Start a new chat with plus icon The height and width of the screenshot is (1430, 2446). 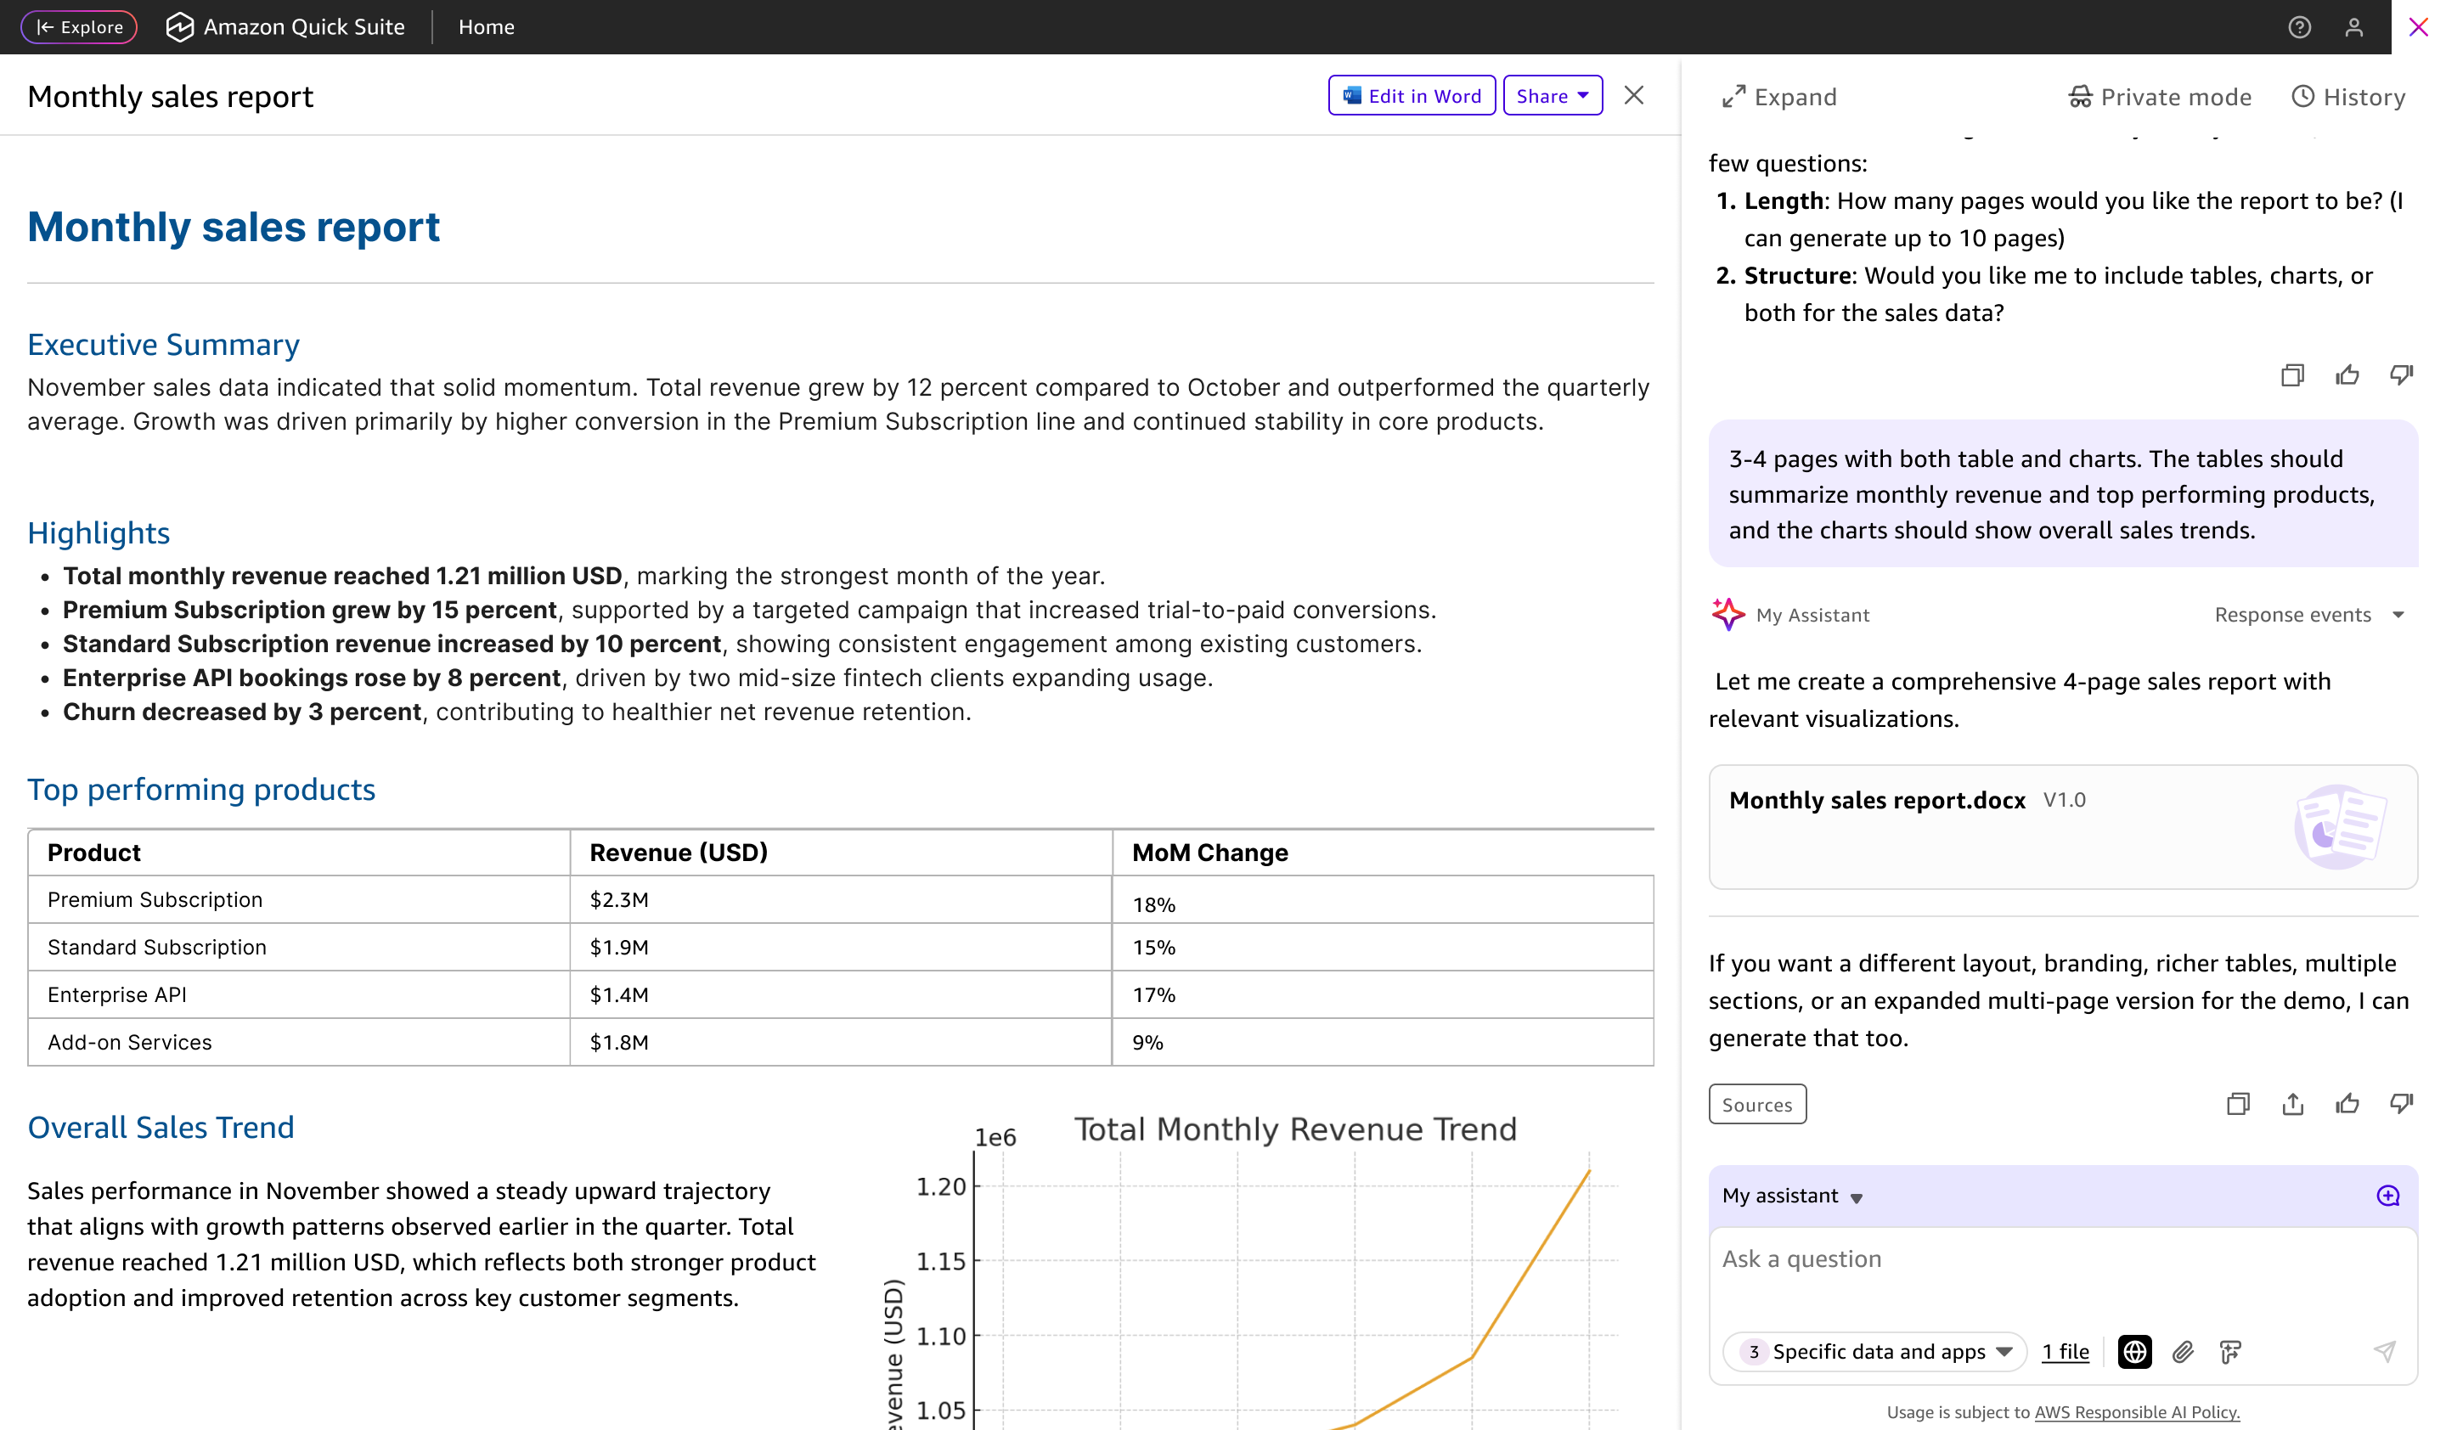[2387, 1196]
